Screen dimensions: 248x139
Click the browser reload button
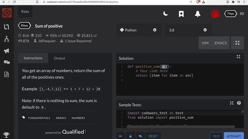point(14,2)
